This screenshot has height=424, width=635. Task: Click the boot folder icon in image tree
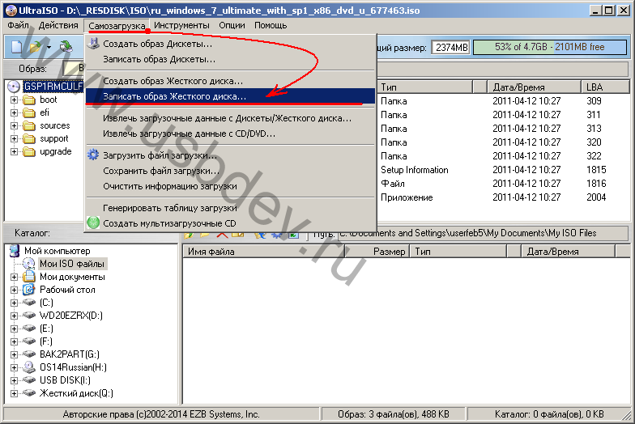[x=29, y=100]
